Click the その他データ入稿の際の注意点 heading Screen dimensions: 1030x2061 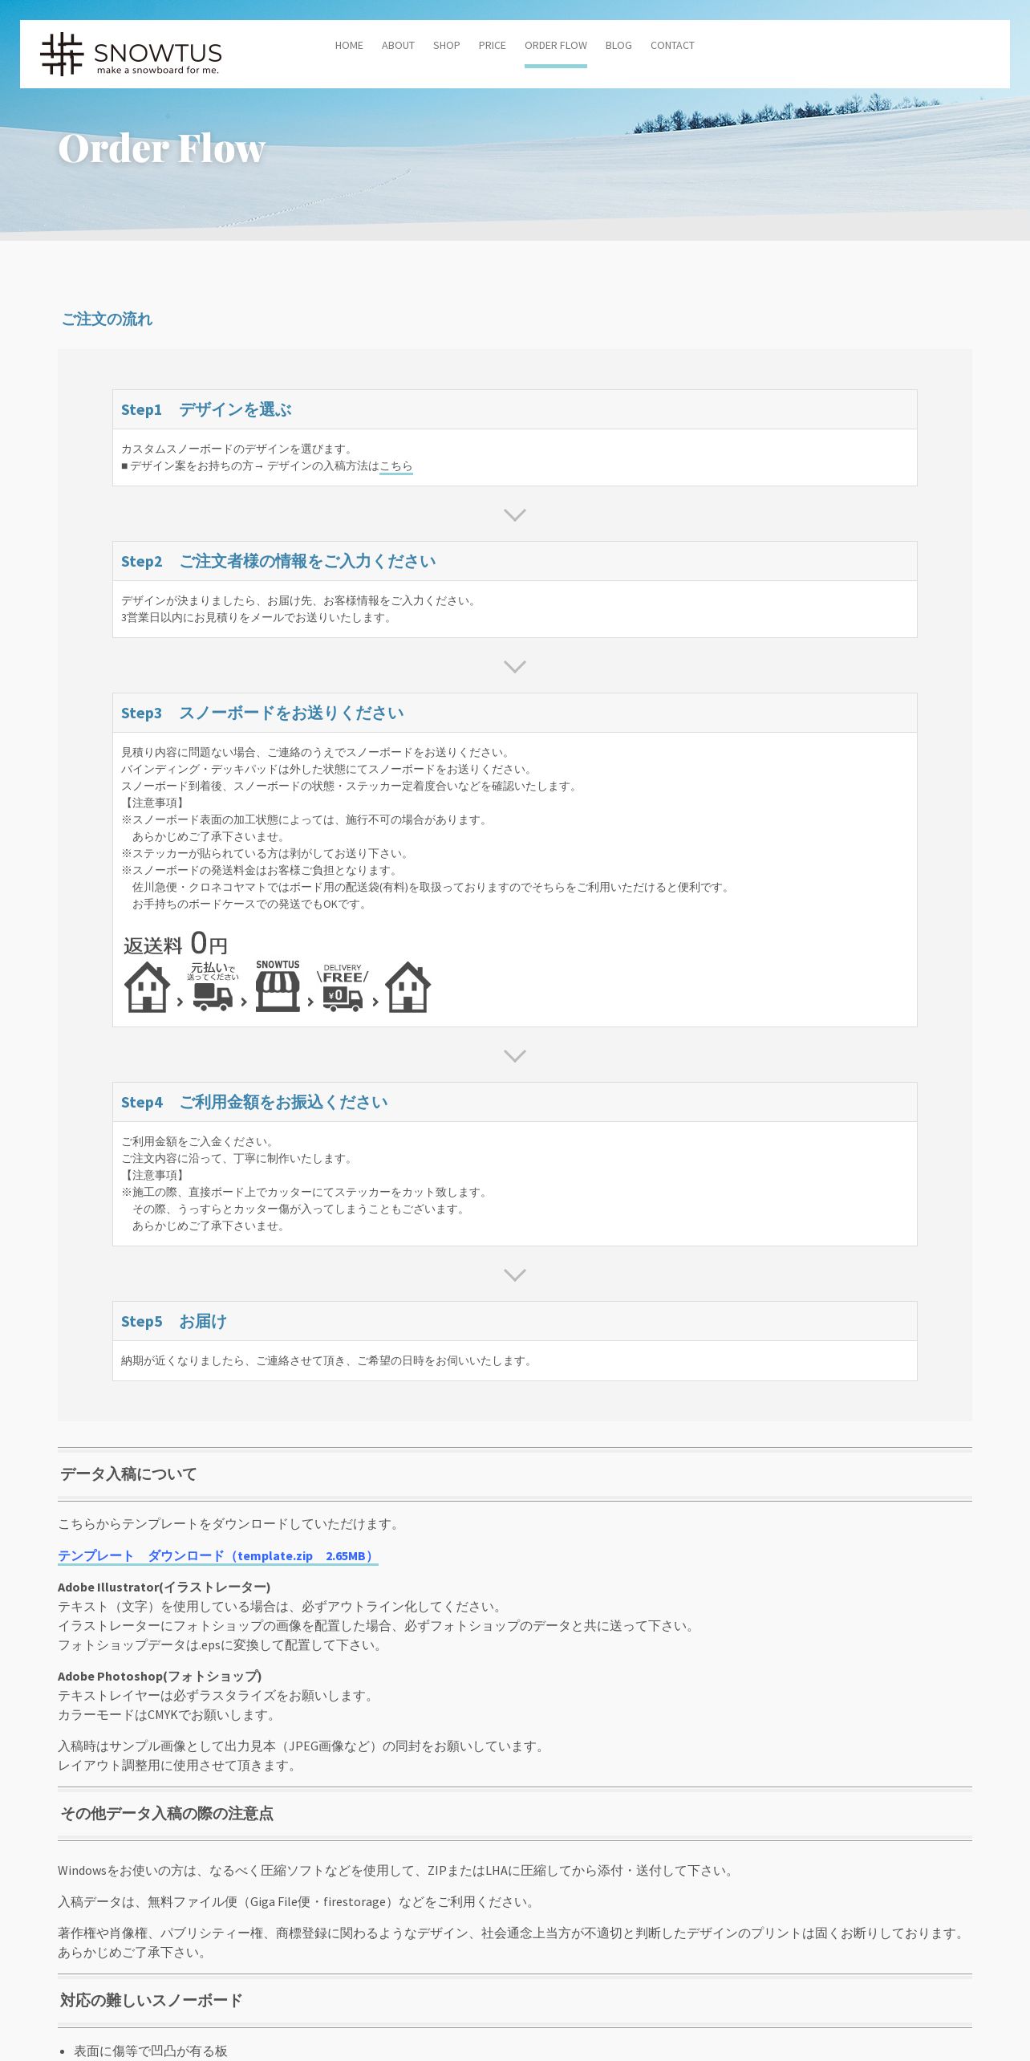[167, 1814]
